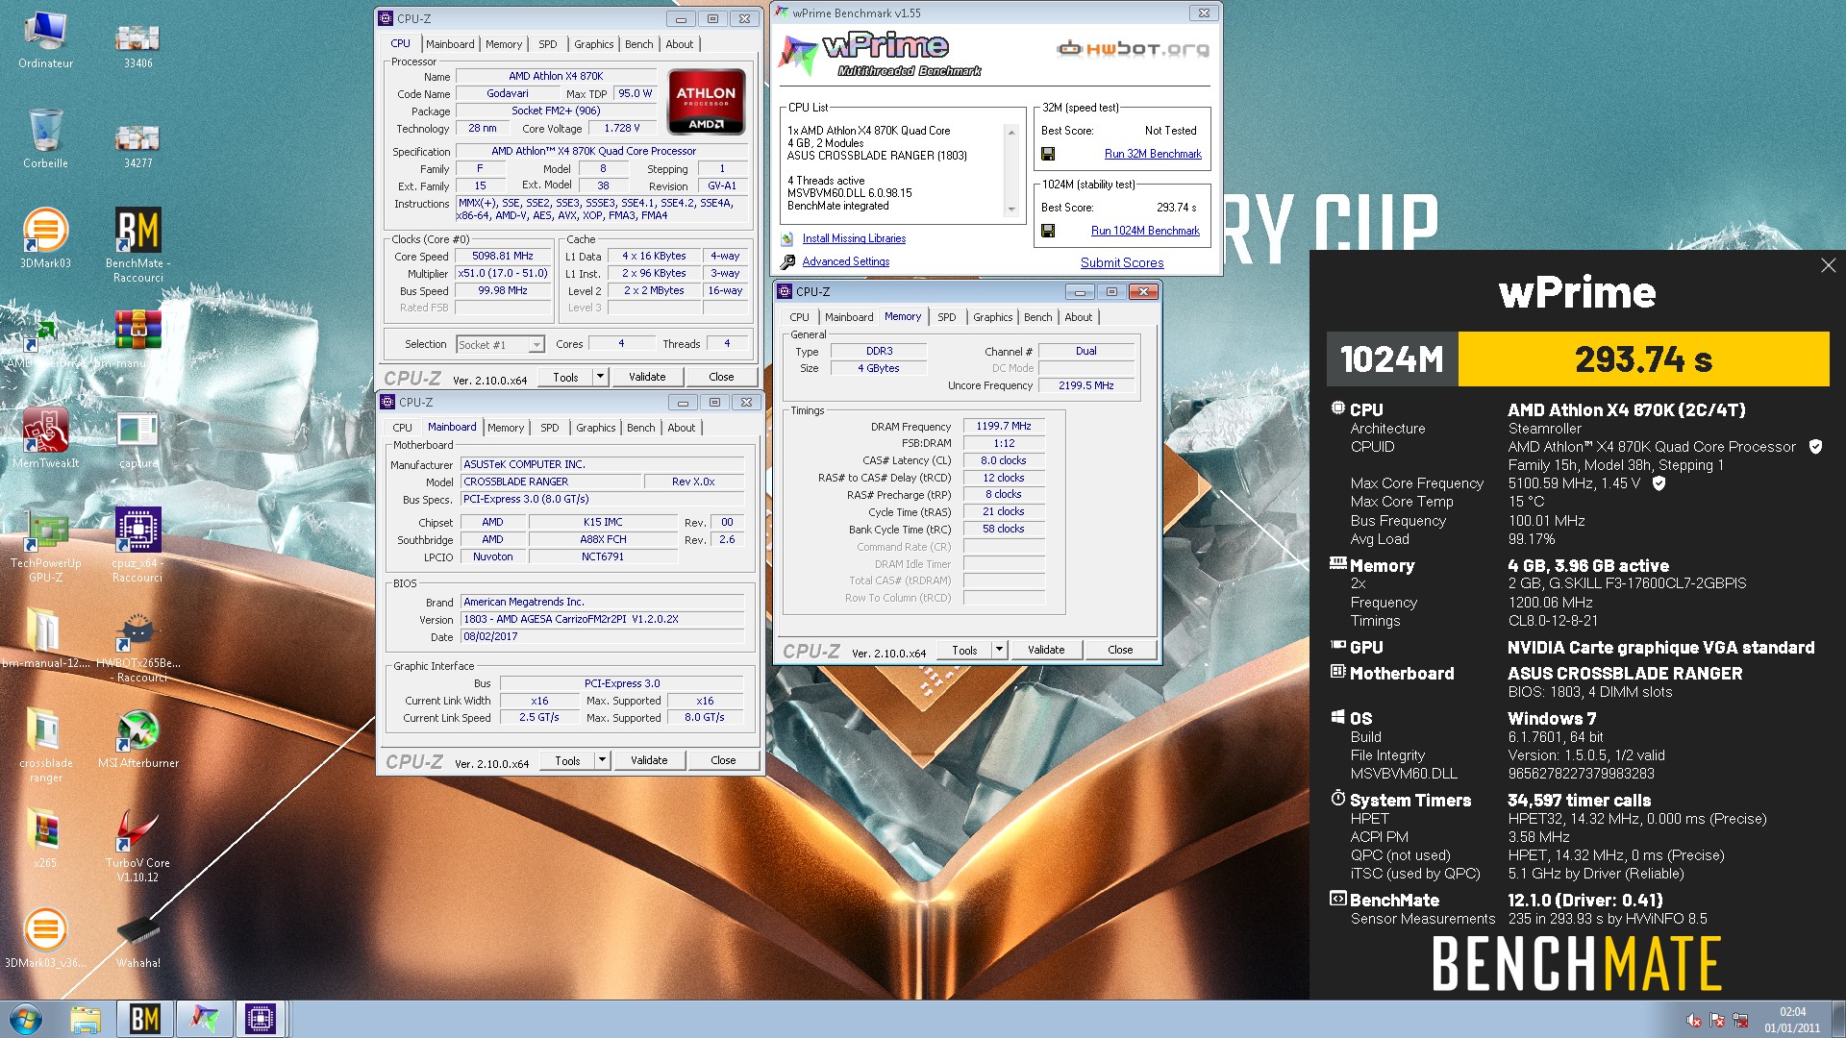Click the taskbar clock showing 02:04
This screenshot has width=1846, height=1038.
(1792, 1019)
